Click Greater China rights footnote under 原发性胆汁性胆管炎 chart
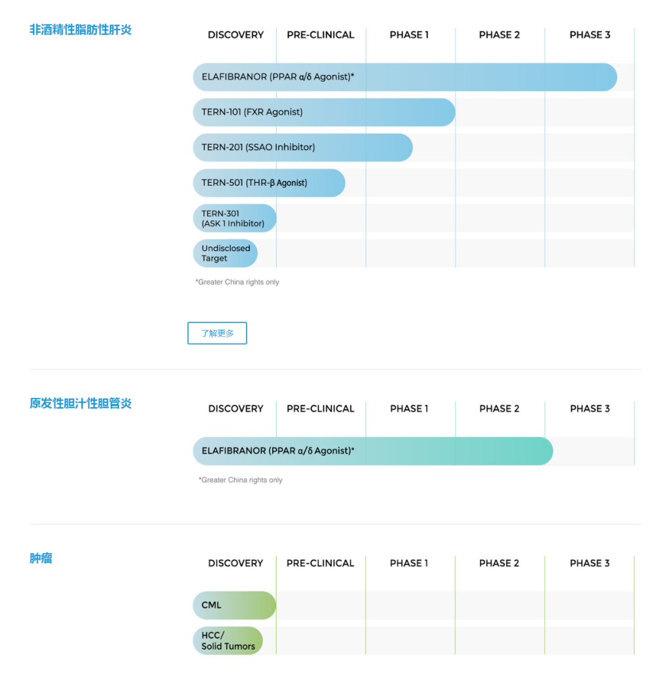Screen dimensions: 659x674 point(240,480)
